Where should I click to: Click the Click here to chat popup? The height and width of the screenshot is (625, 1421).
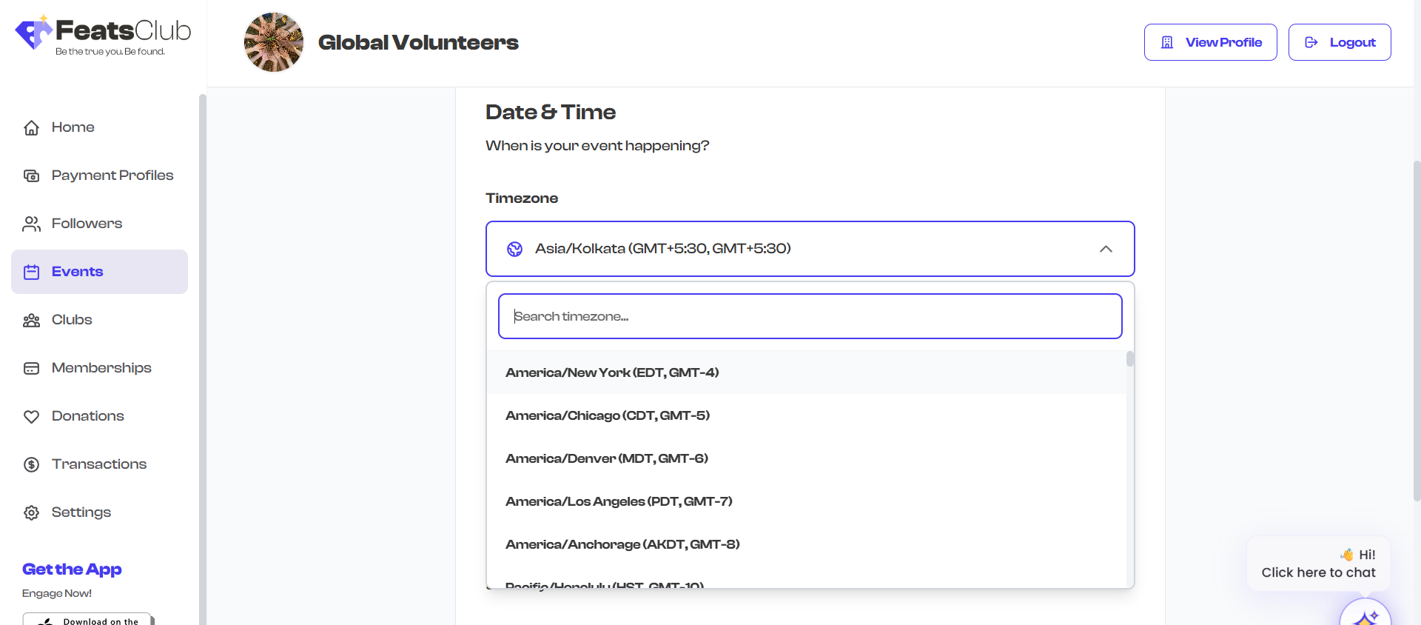[x=1319, y=564]
